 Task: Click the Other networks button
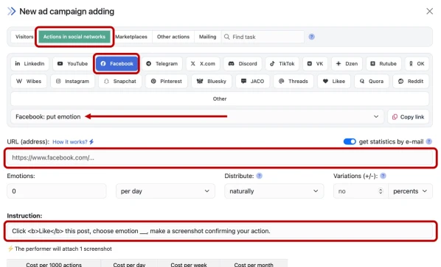220,99
